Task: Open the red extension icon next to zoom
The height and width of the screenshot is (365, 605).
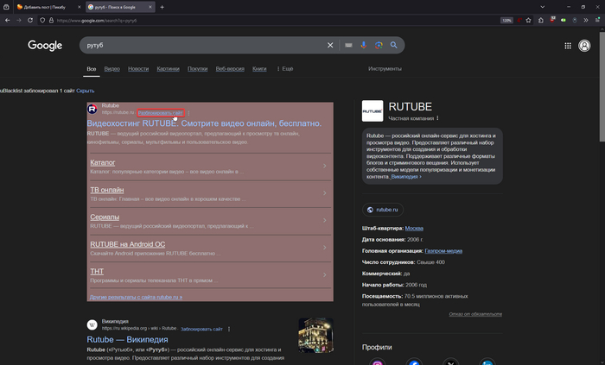Action: (x=519, y=21)
